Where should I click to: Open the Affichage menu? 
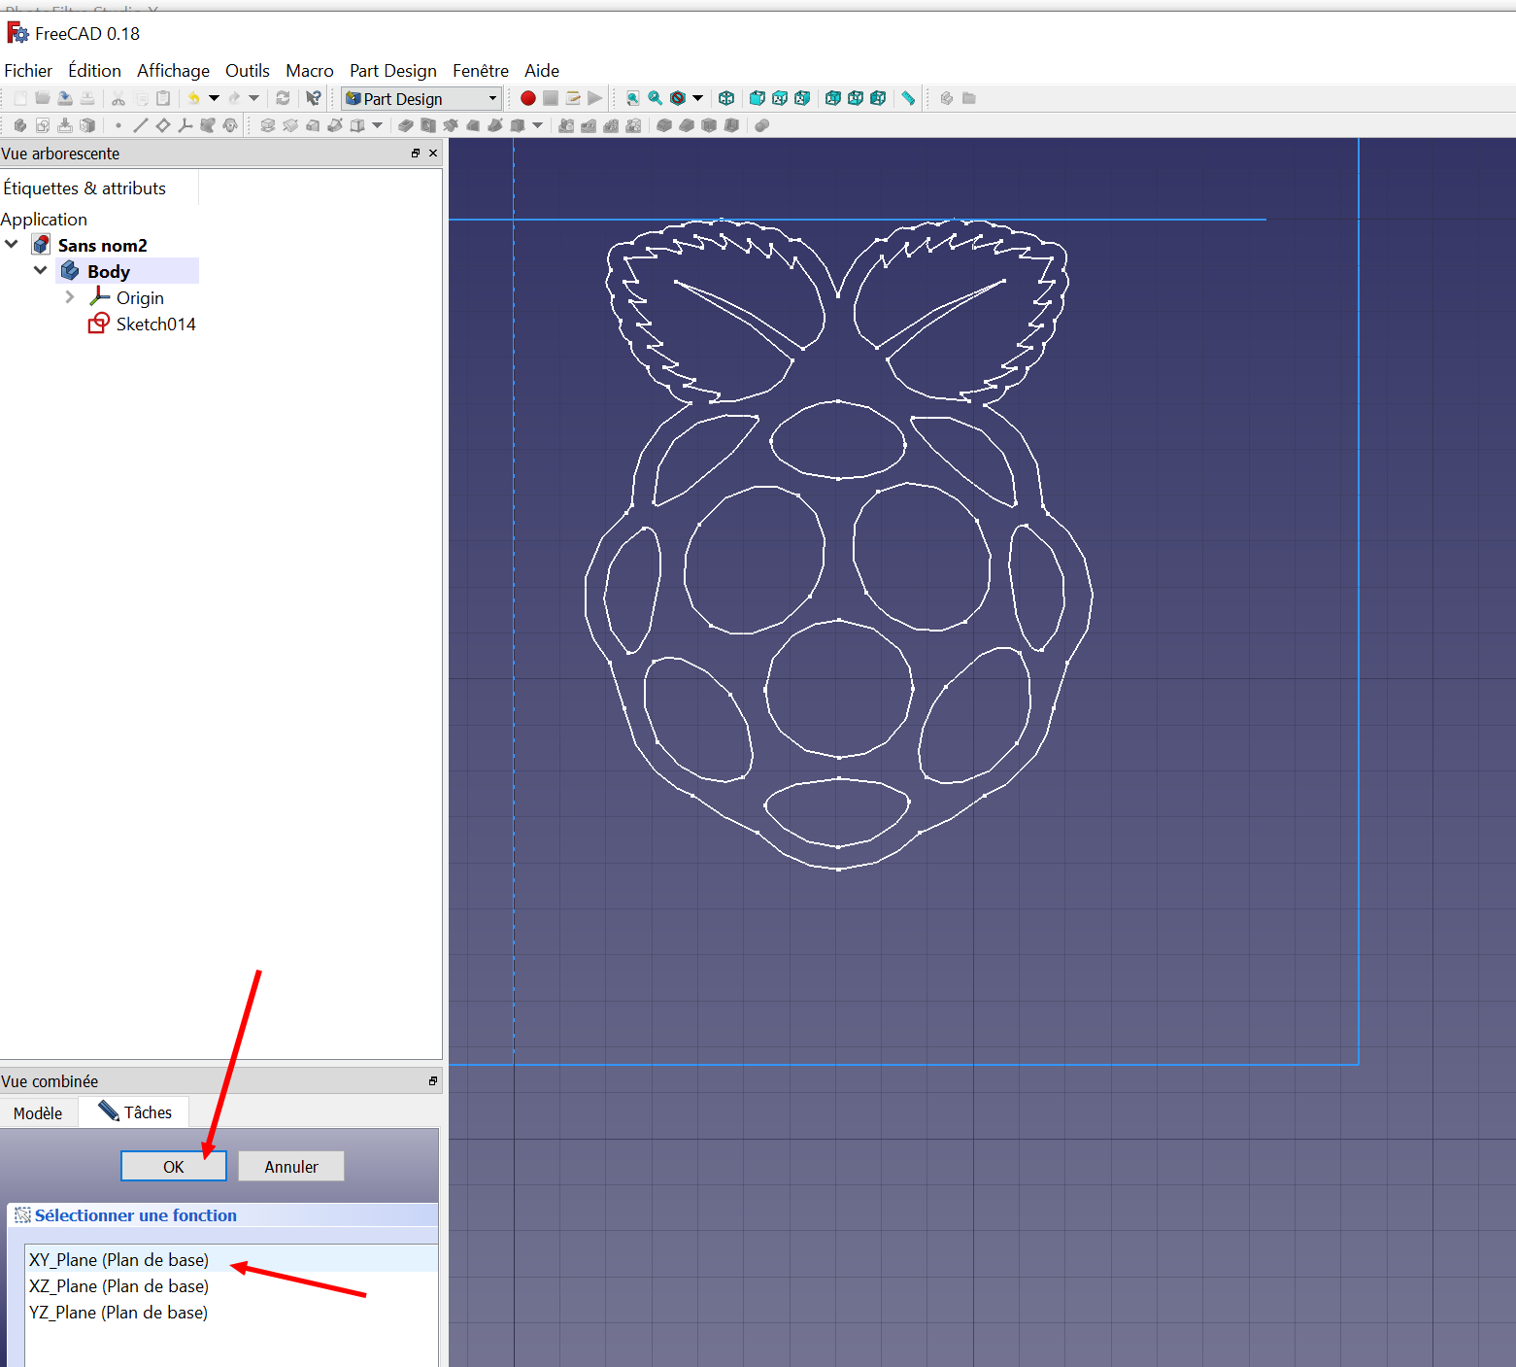173,71
